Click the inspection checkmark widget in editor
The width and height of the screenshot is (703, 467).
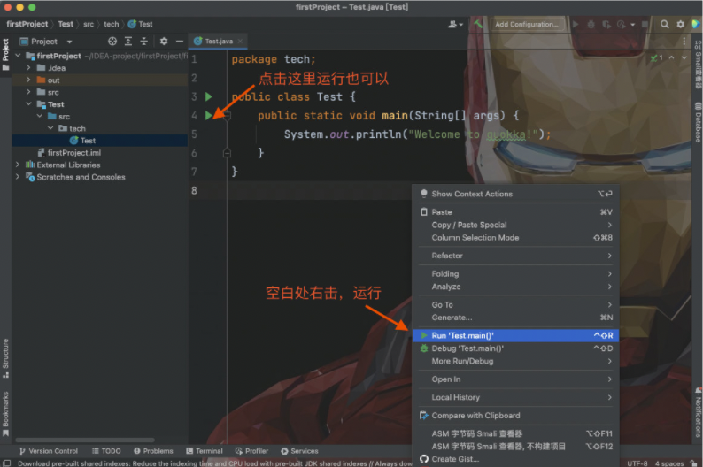point(657,57)
